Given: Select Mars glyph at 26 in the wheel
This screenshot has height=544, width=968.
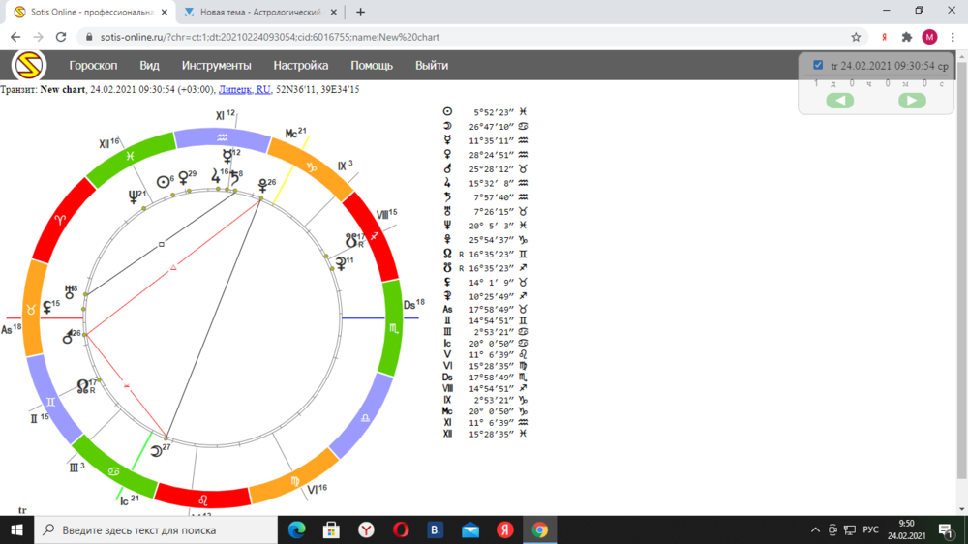Looking at the screenshot, I should pos(68,338).
